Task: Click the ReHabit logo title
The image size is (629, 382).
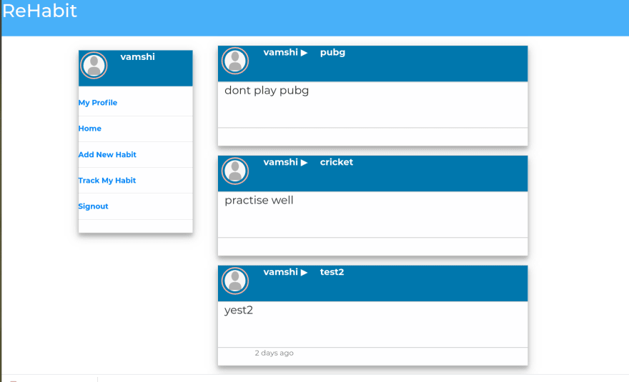Action: [40, 11]
